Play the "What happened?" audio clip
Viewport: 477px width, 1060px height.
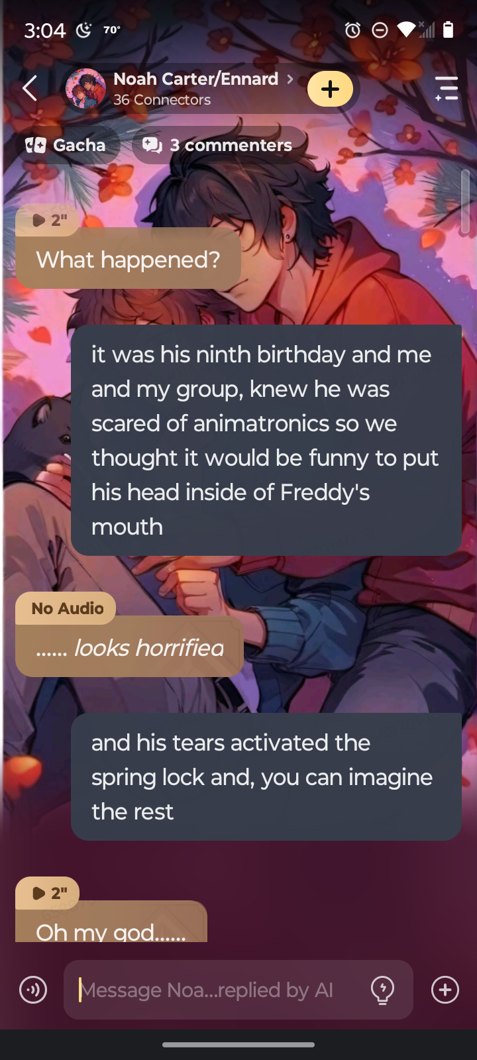tap(48, 220)
